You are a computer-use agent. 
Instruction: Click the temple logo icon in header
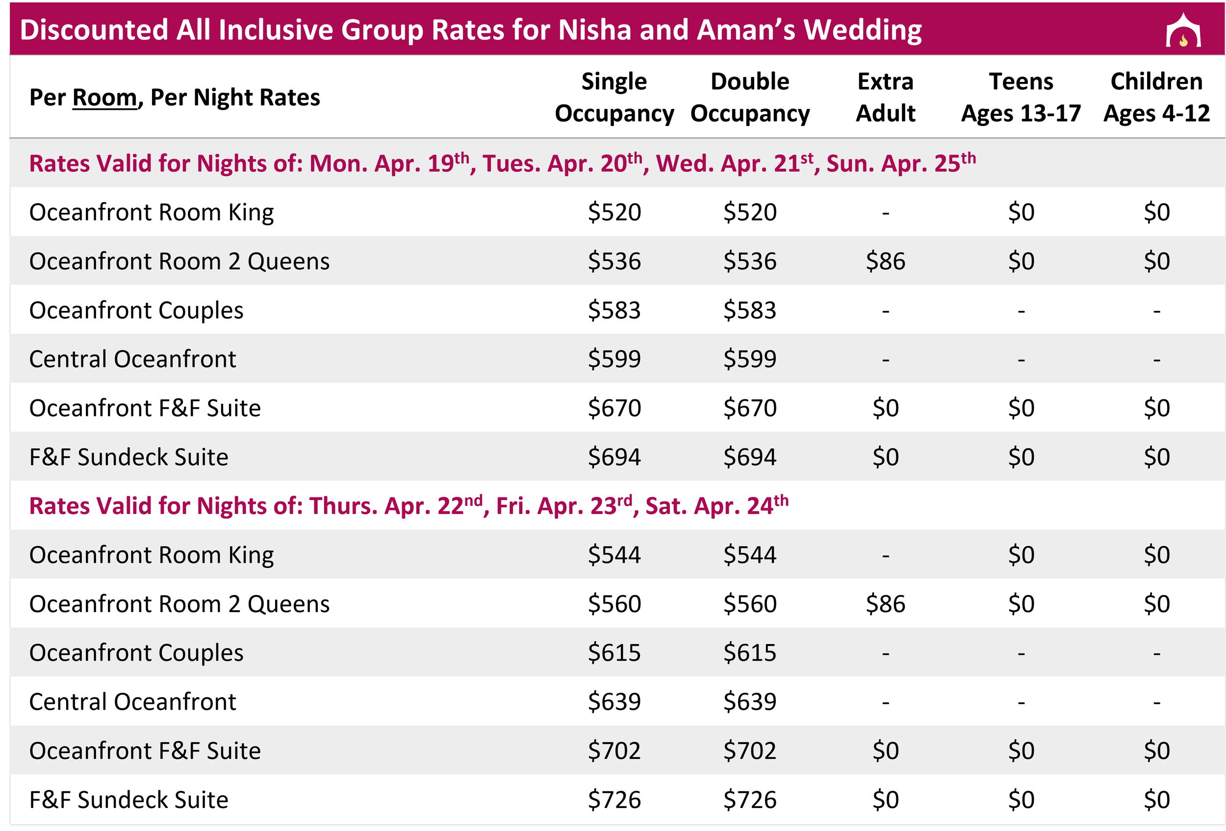(x=1183, y=30)
